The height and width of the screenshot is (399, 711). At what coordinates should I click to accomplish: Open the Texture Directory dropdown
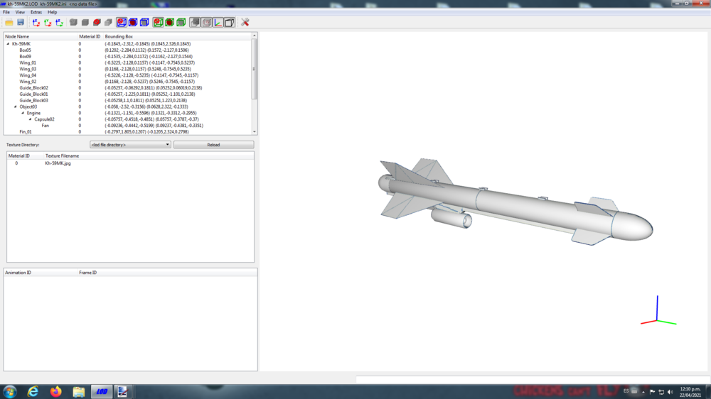click(130, 145)
